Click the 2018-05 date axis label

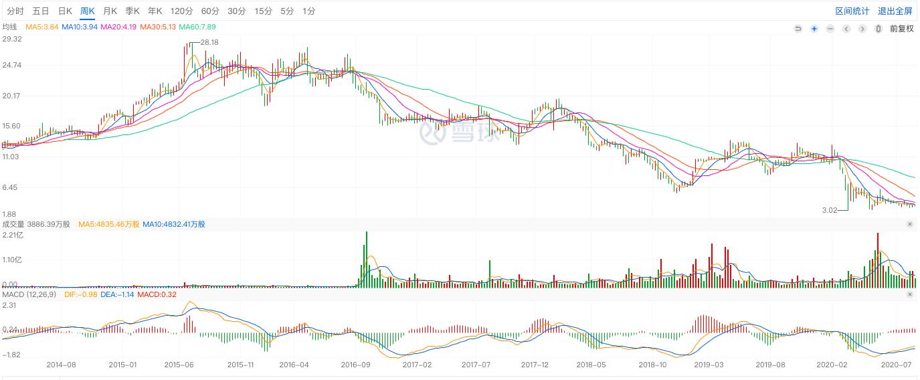[591, 365]
